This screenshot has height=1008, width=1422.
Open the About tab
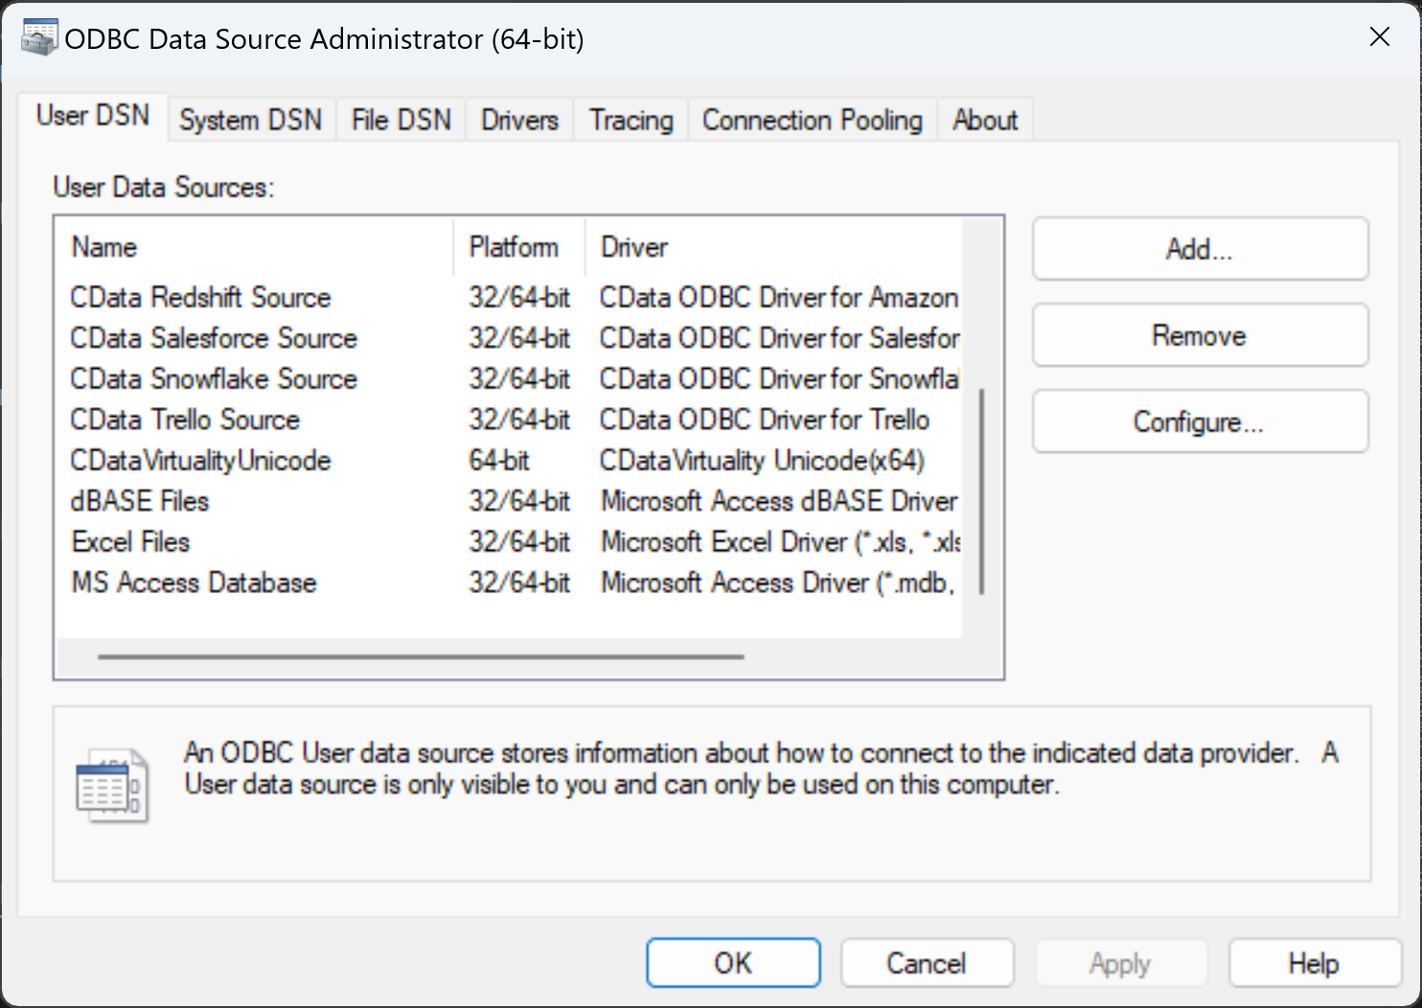(984, 120)
